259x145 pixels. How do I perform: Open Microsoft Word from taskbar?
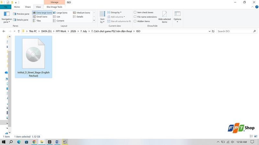coord(57,142)
